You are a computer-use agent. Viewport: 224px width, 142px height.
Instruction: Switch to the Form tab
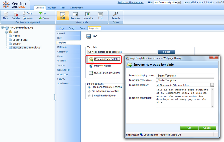pos(82,28)
